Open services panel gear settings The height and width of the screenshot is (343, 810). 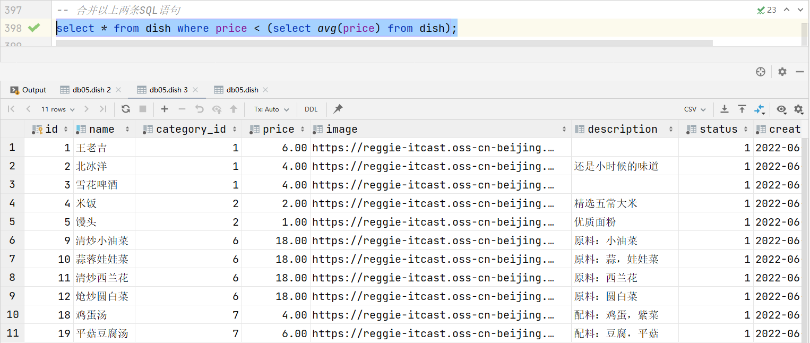[x=782, y=72]
